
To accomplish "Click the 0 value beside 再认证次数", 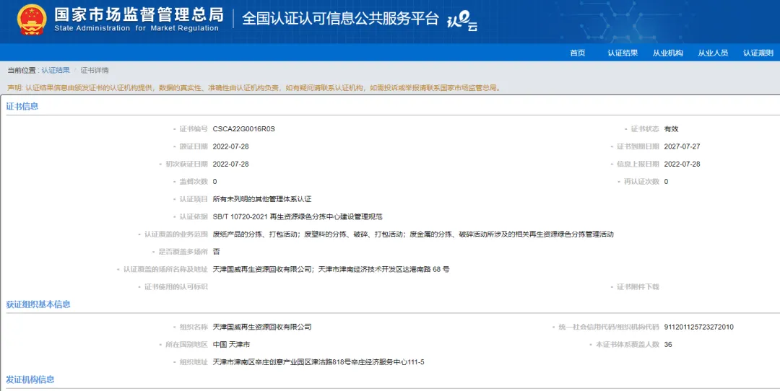I will (x=666, y=182).
